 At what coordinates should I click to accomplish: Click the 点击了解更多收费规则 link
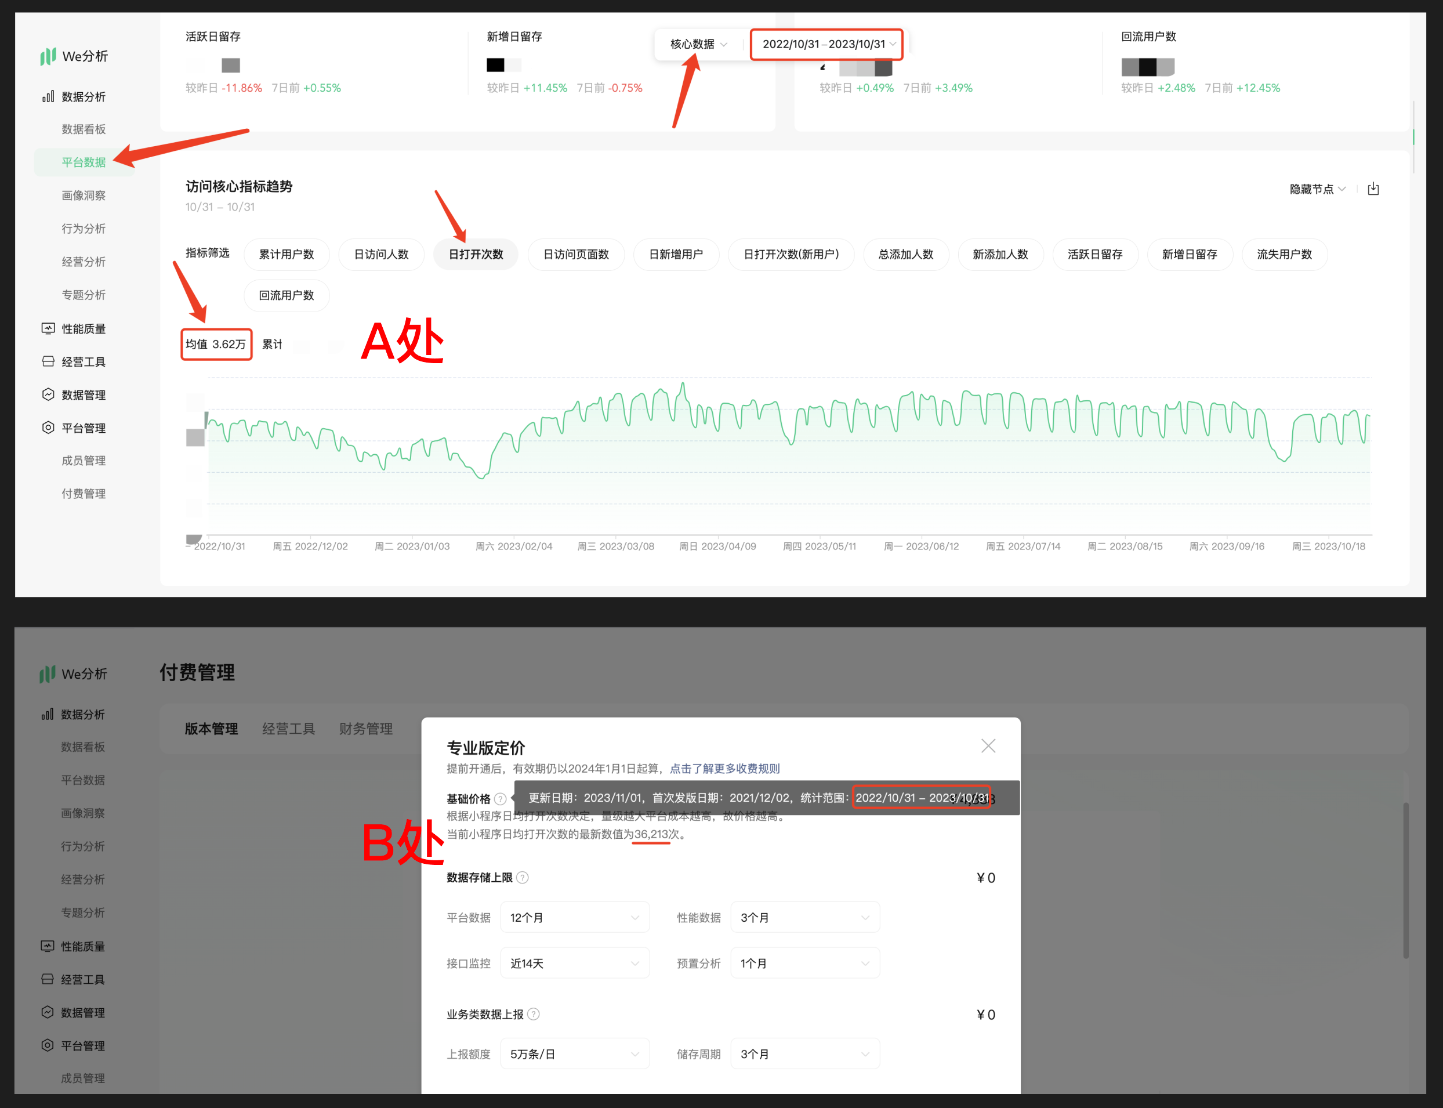click(x=724, y=768)
